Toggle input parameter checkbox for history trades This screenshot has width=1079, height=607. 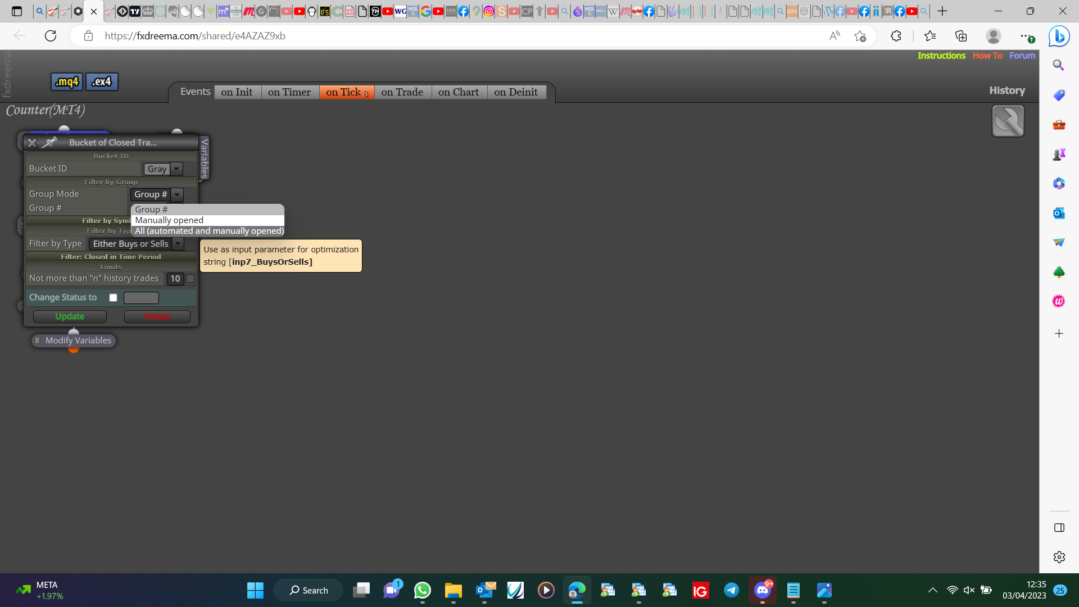(x=191, y=279)
